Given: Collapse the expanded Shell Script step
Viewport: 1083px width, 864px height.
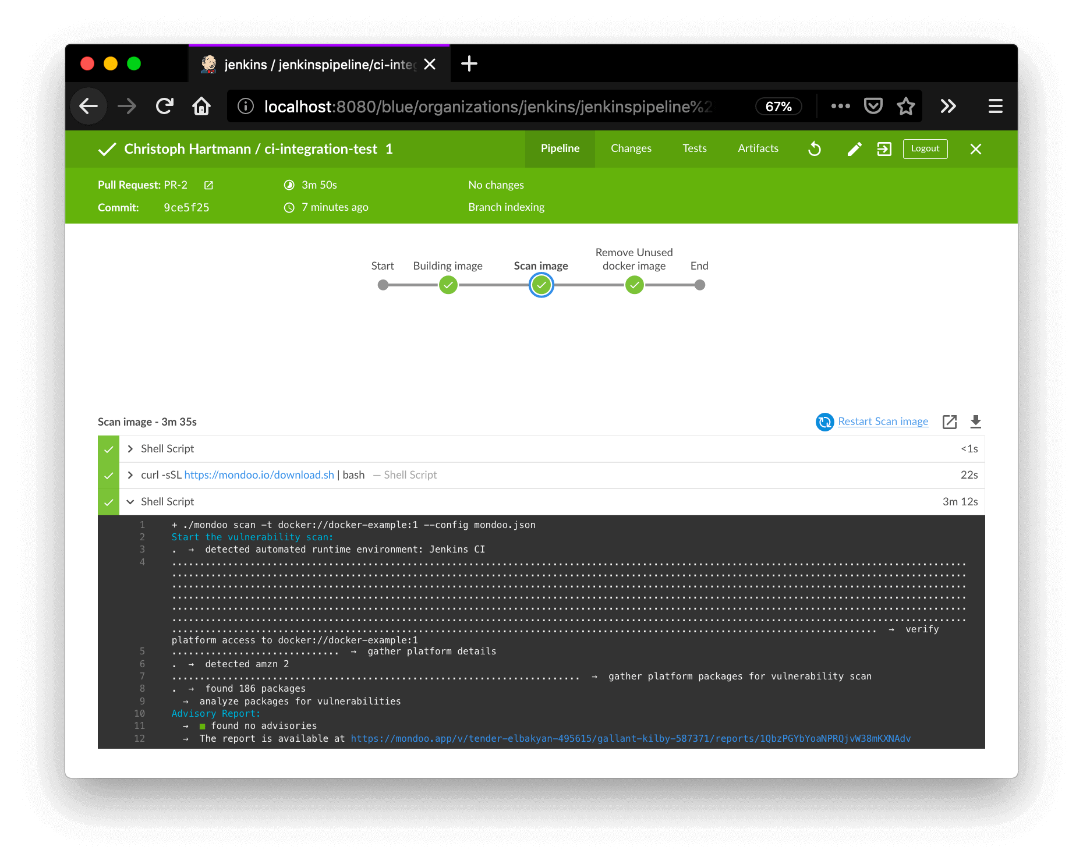Looking at the screenshot, I should 130,501.
